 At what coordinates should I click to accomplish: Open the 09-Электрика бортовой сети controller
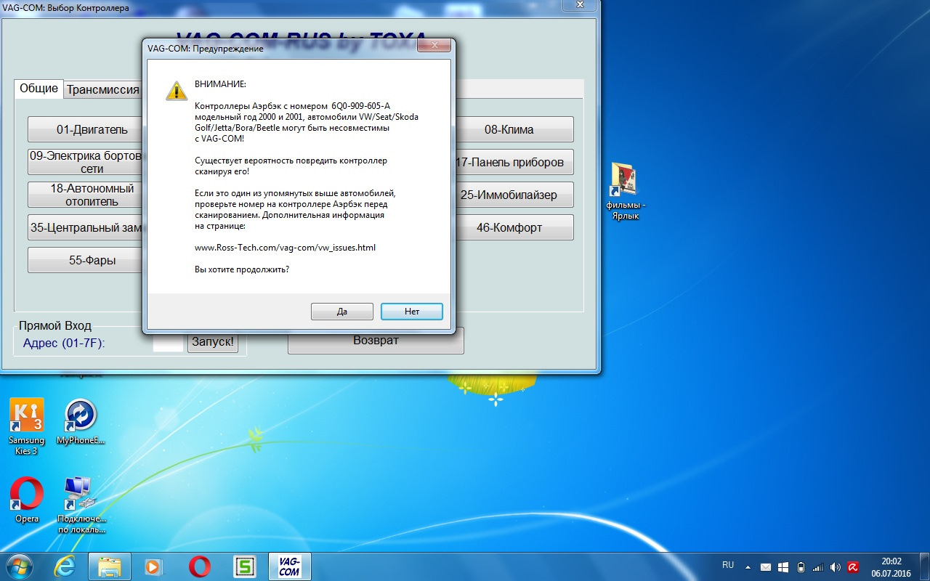(86, 162)
